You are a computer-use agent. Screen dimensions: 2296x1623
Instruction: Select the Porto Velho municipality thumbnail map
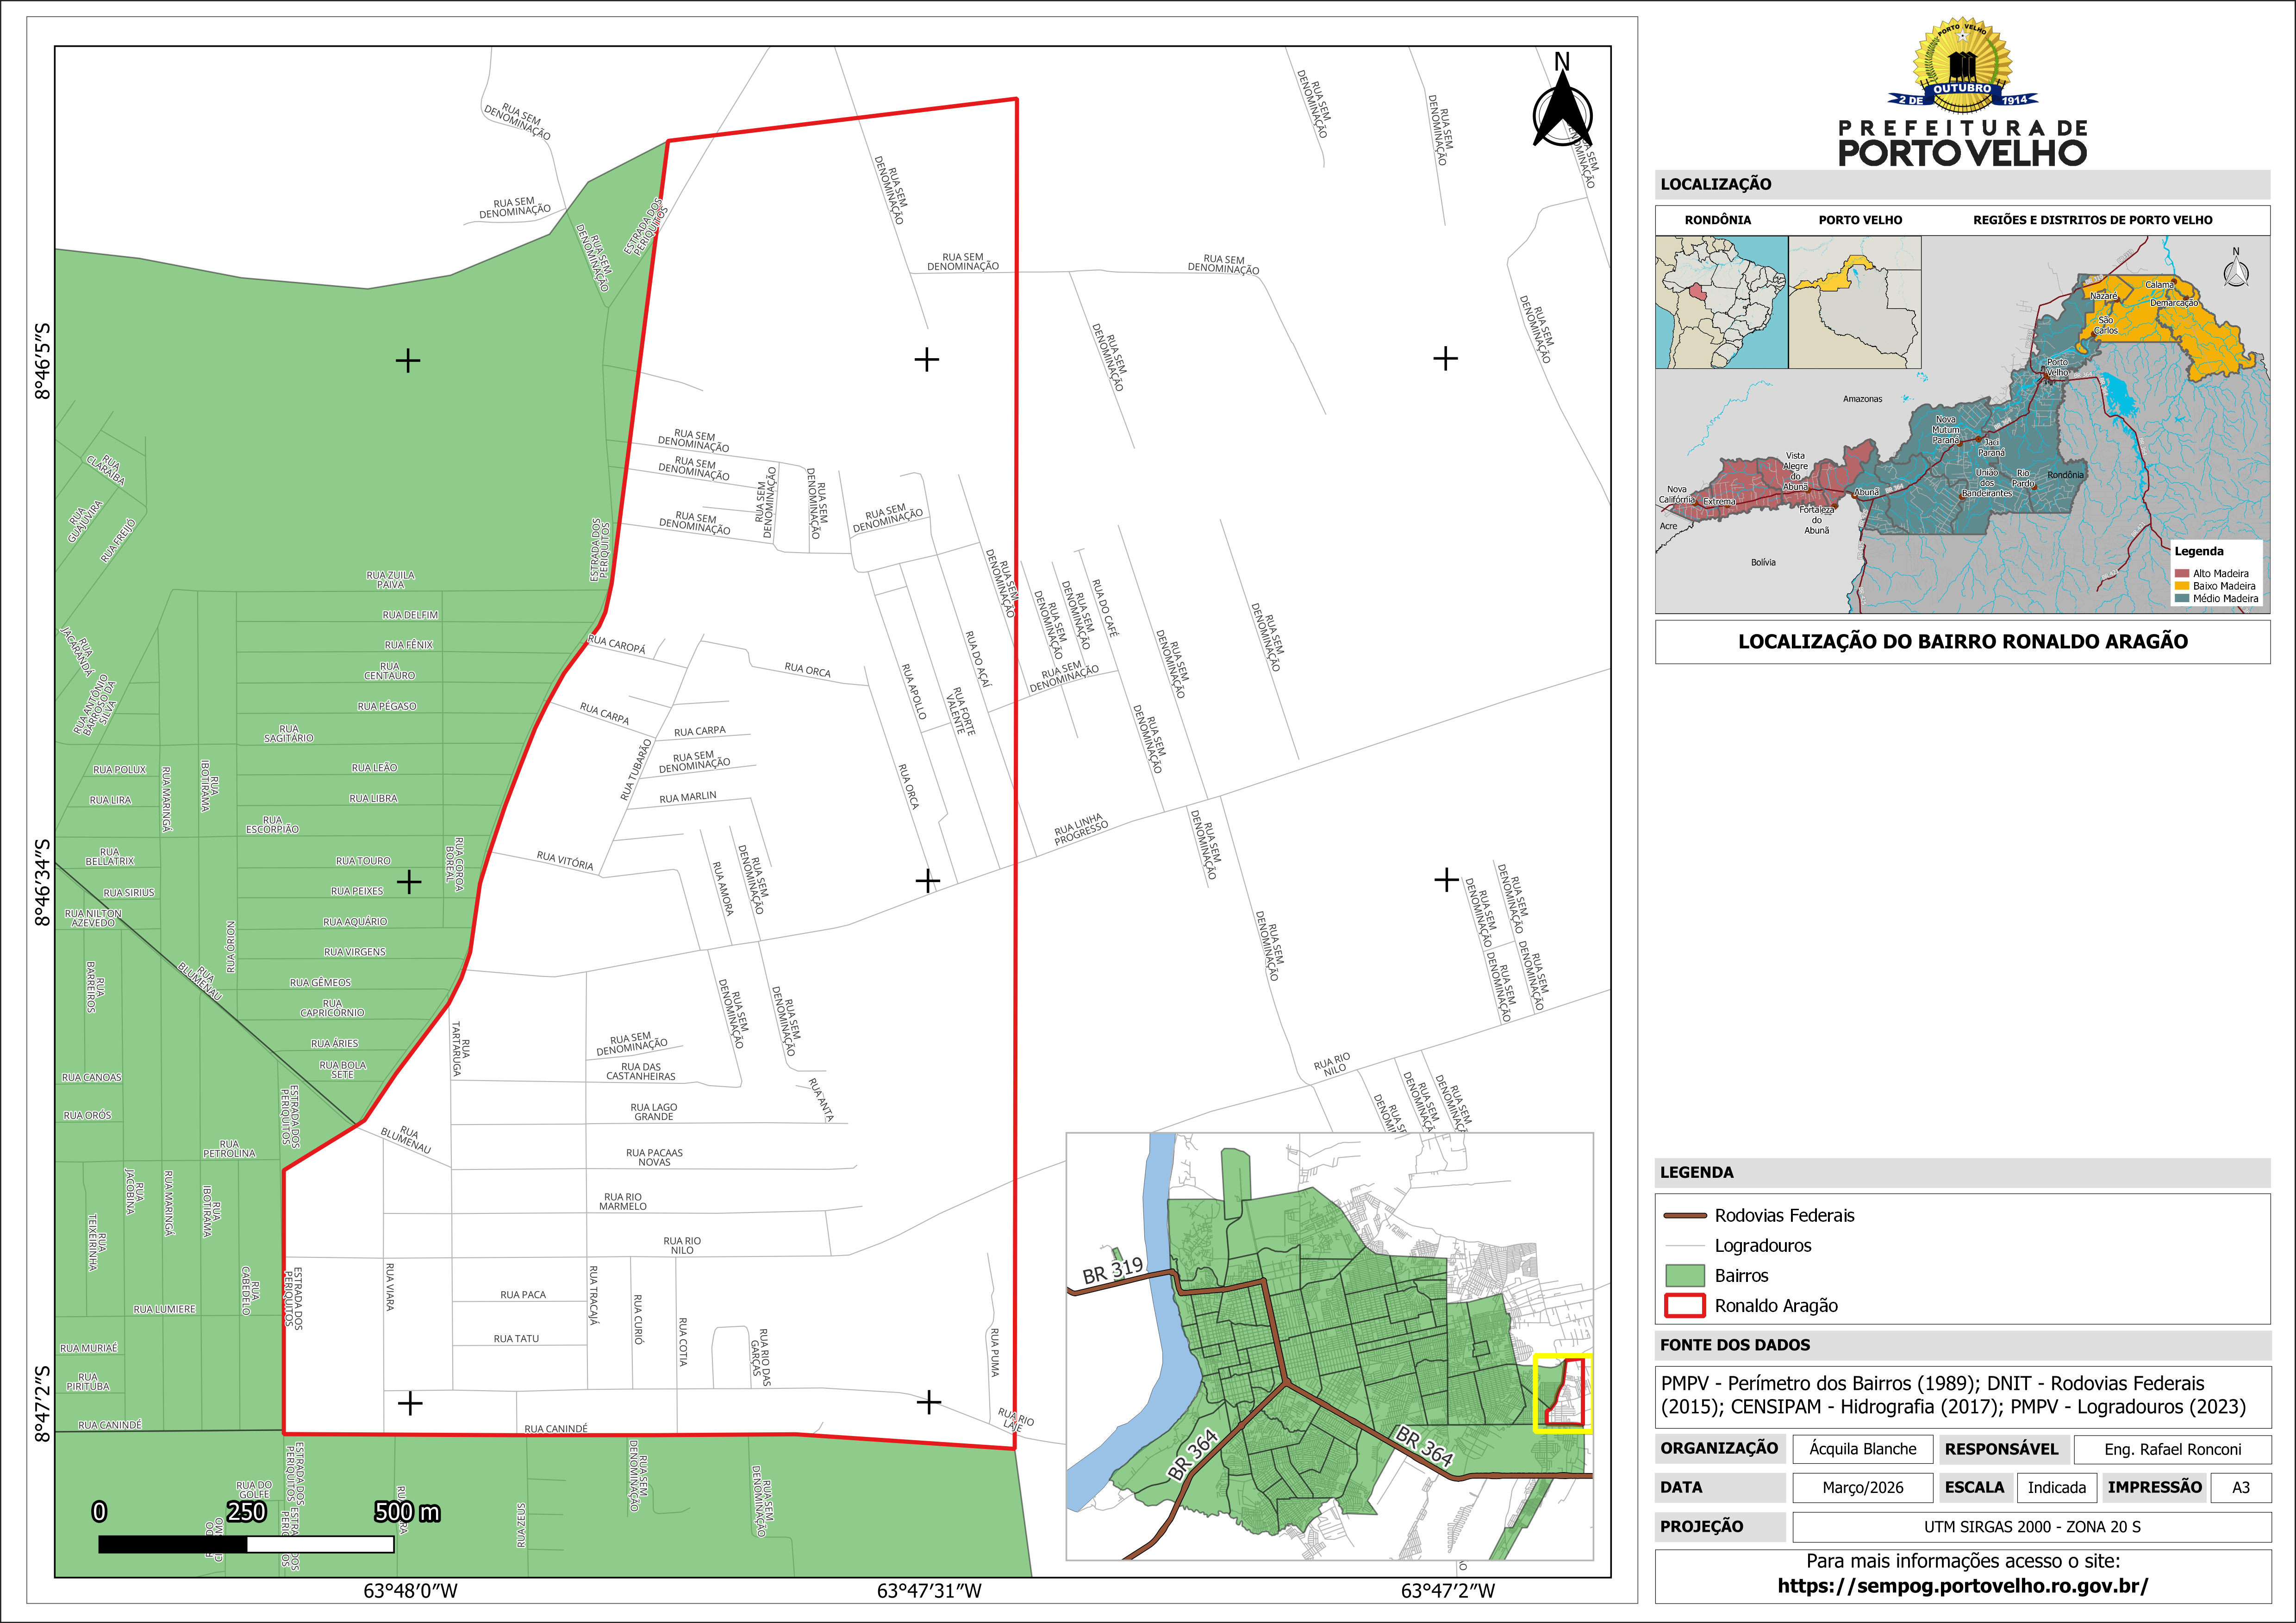(x=1854, y=302)
